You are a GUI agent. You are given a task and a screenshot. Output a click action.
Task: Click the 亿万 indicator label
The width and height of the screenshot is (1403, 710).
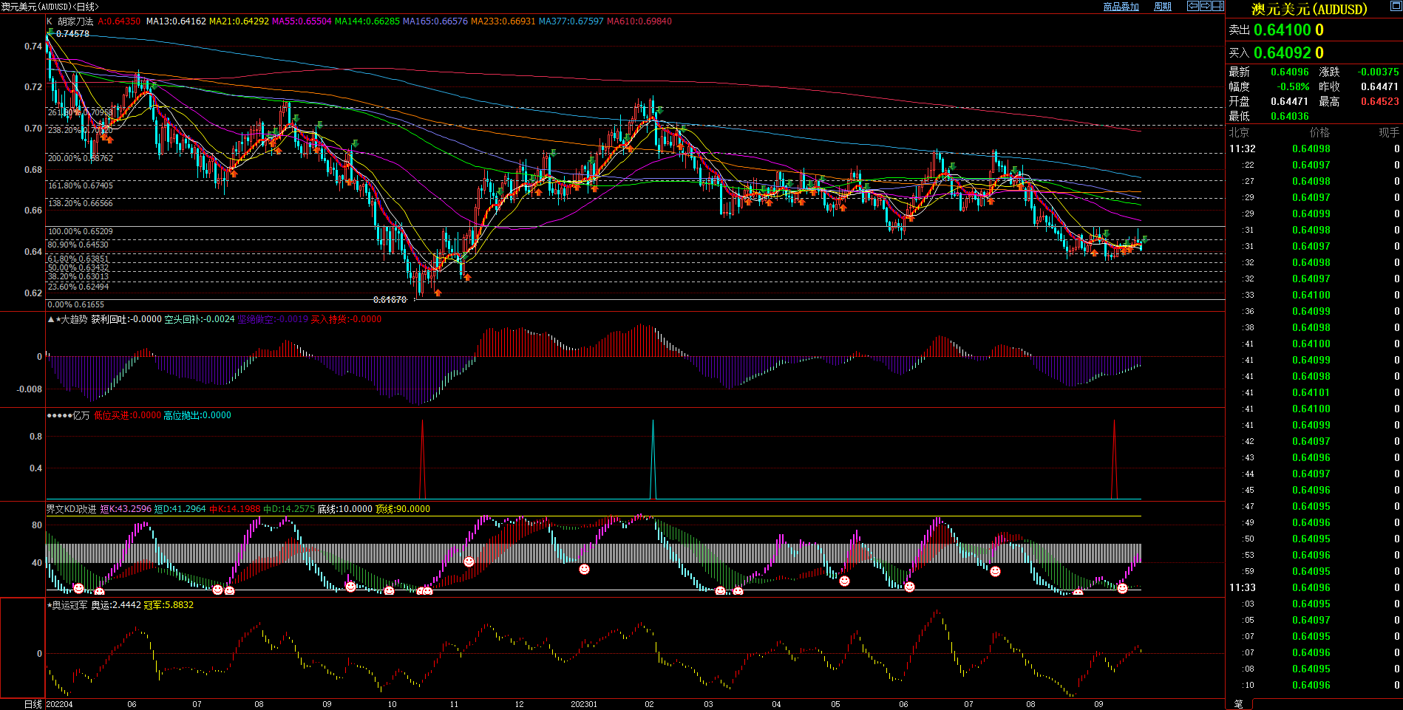click(x=81, y=416)
